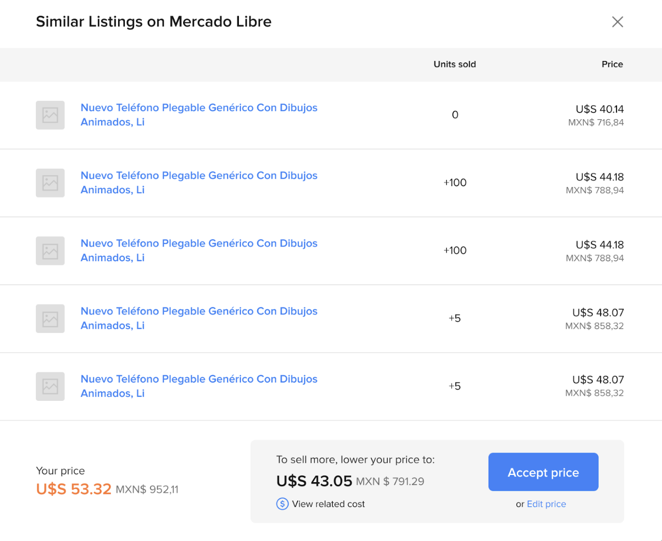This screenshot has width=662, height=541.
Task: Click the dollar icon beside View related cost
Action: 282,504
